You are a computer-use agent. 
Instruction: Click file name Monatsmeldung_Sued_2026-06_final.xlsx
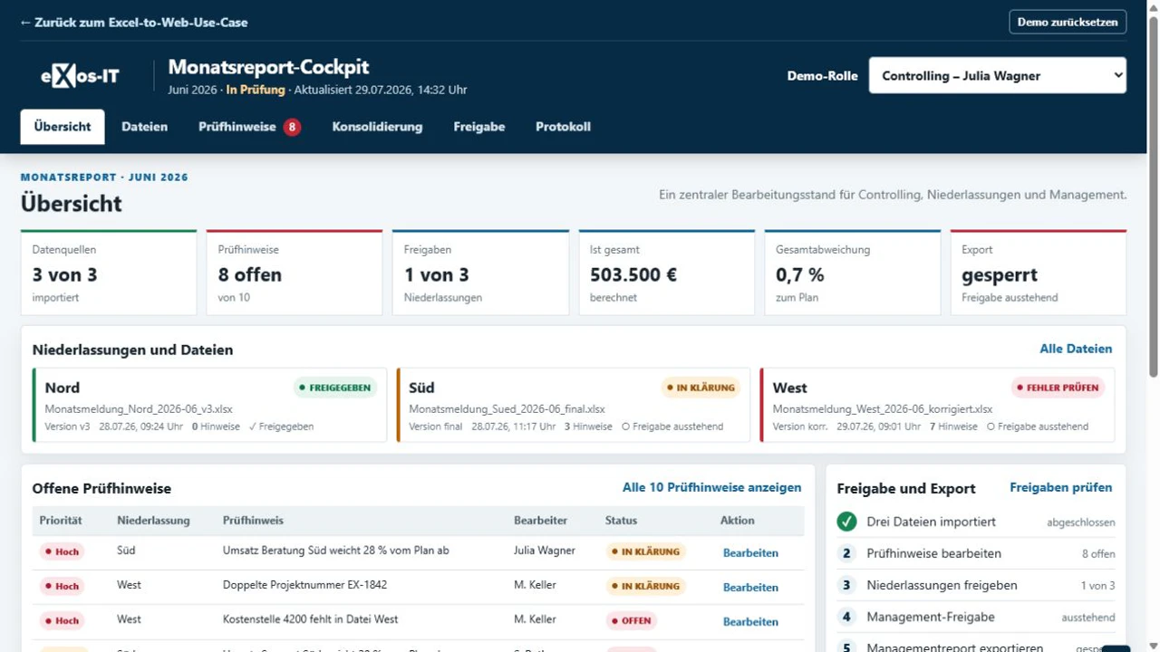507,409
